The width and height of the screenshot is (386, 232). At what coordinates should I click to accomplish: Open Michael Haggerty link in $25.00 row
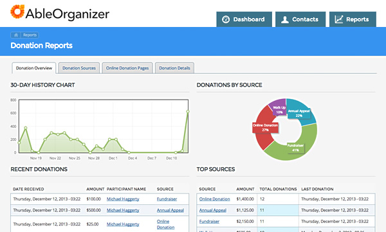[x=123, y=224]
